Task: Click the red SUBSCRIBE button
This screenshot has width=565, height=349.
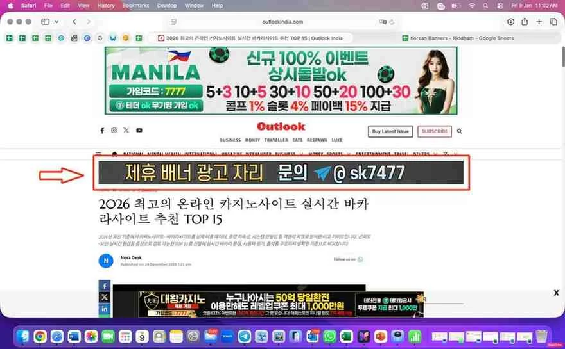Action: 435,131
